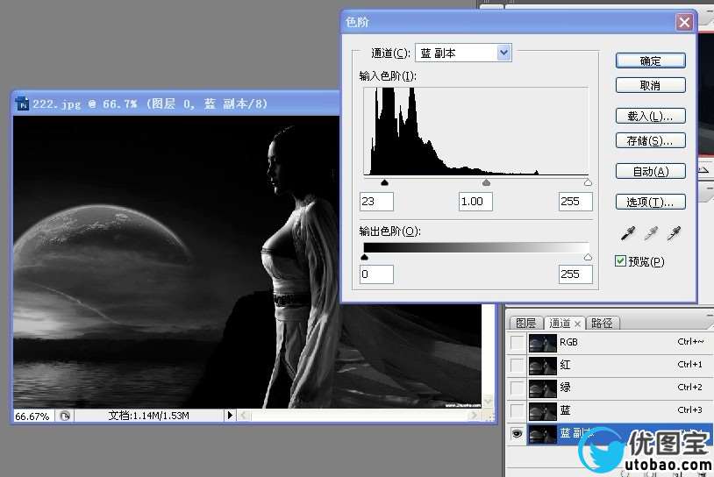Click the status bar preview icon next to 66.67%
The image size is (714, 477).
65,416
